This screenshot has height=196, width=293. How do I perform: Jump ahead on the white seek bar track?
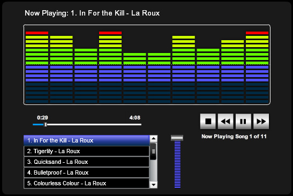coord(94,124)
